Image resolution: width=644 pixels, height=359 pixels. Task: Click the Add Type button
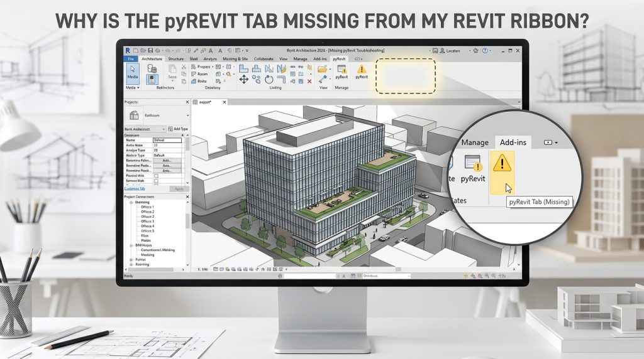[178, 129]
